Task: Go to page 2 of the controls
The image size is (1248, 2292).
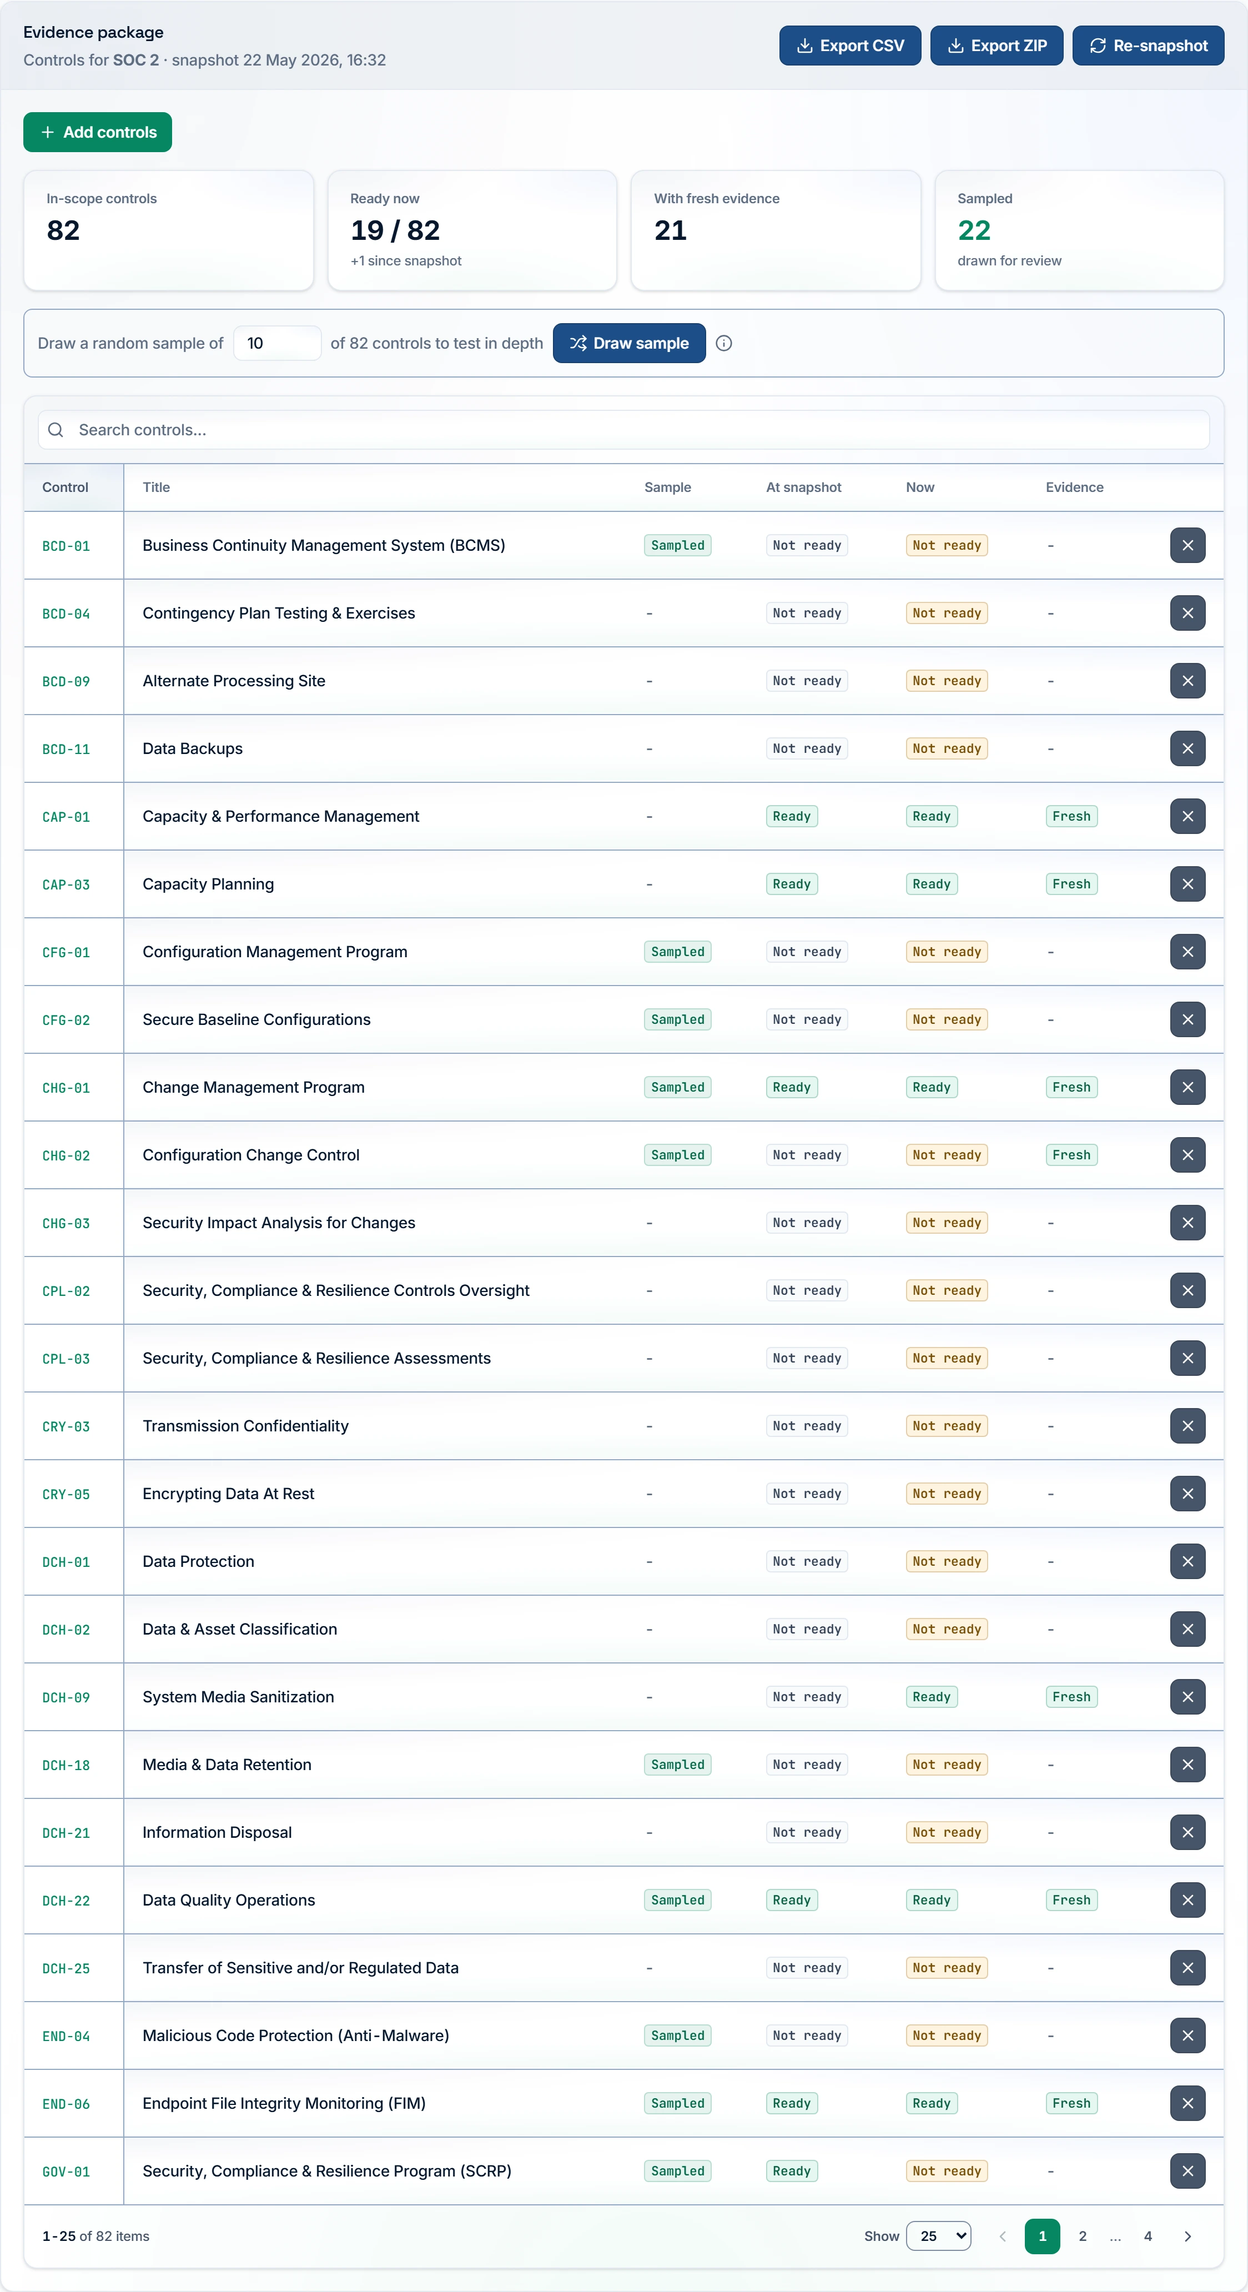Action: pyautogui.click(x=1083, y=2236)
